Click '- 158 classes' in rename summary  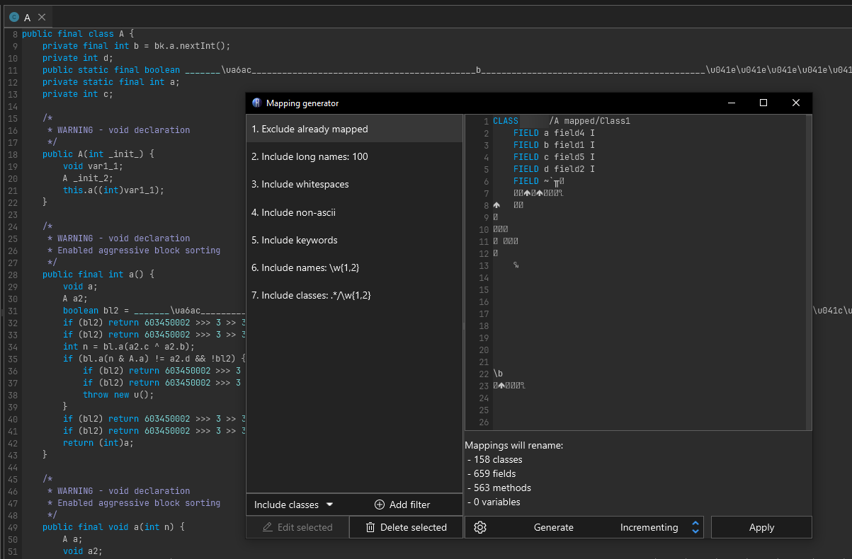click(x=495, y=459)
